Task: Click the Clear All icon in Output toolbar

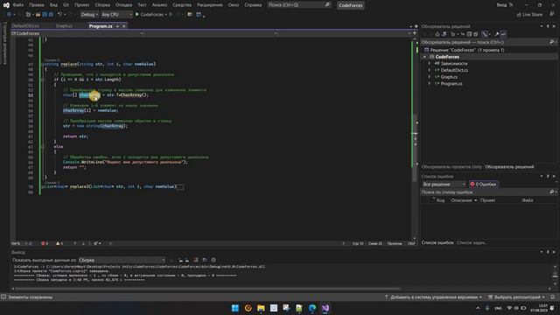Action: [195, 260]
